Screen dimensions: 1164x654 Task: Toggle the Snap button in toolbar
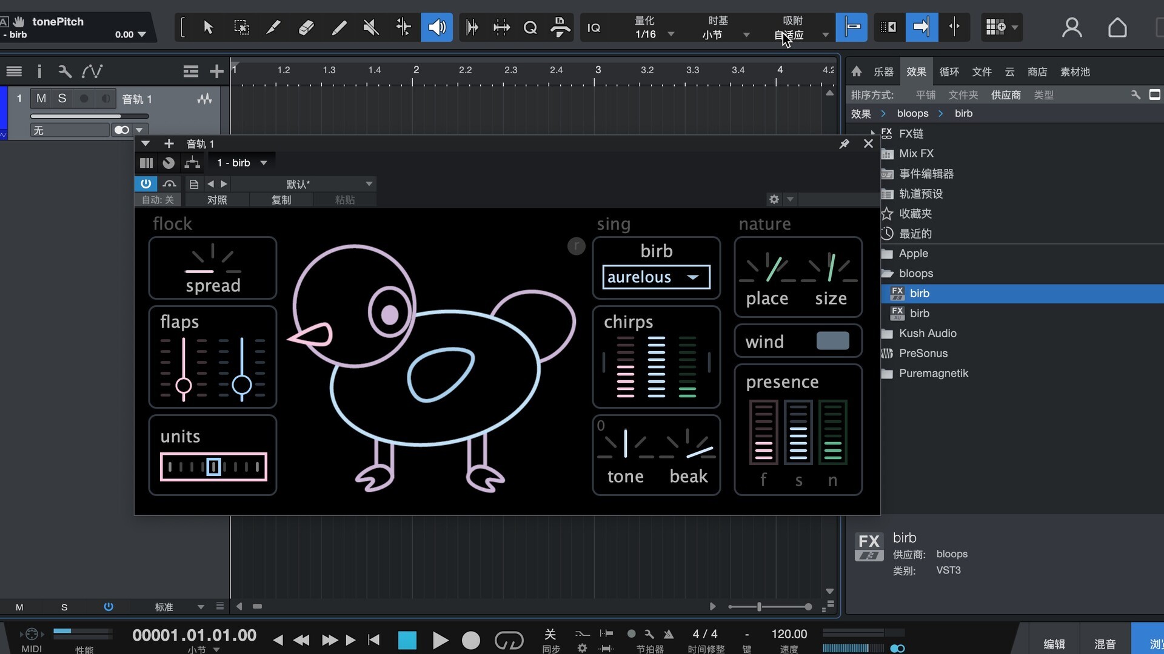(x=851, y=27)
